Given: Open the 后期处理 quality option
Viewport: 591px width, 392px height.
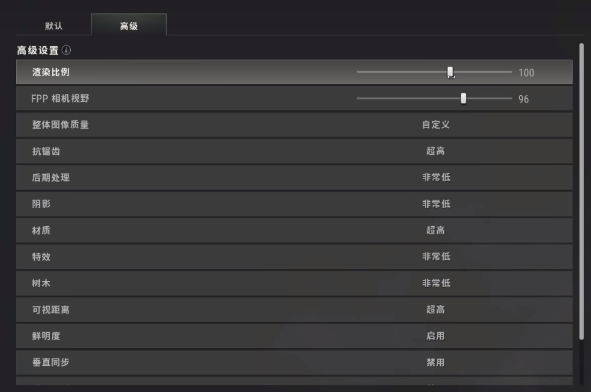Looking at the screenshot, I should [x=435, y=177].
